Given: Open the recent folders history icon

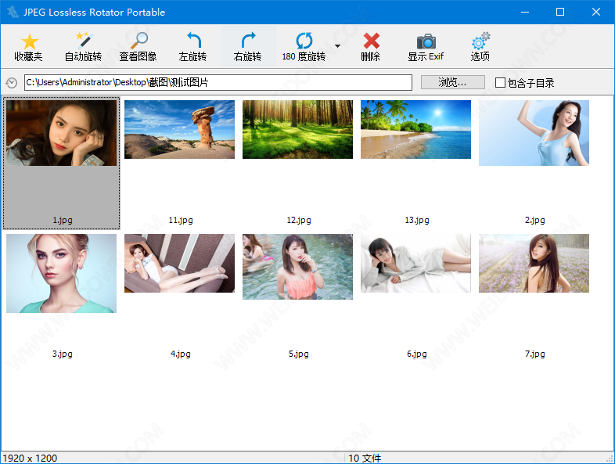Looking at the screenshot, I should [x=11, y=83].
